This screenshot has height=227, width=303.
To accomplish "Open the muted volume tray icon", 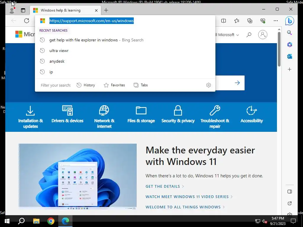I will (x=265, y=221).
